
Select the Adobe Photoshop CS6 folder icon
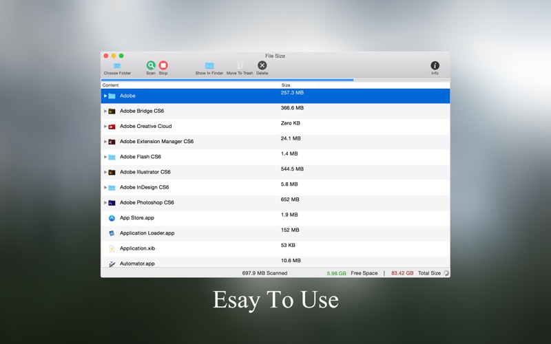pos(112,203)
